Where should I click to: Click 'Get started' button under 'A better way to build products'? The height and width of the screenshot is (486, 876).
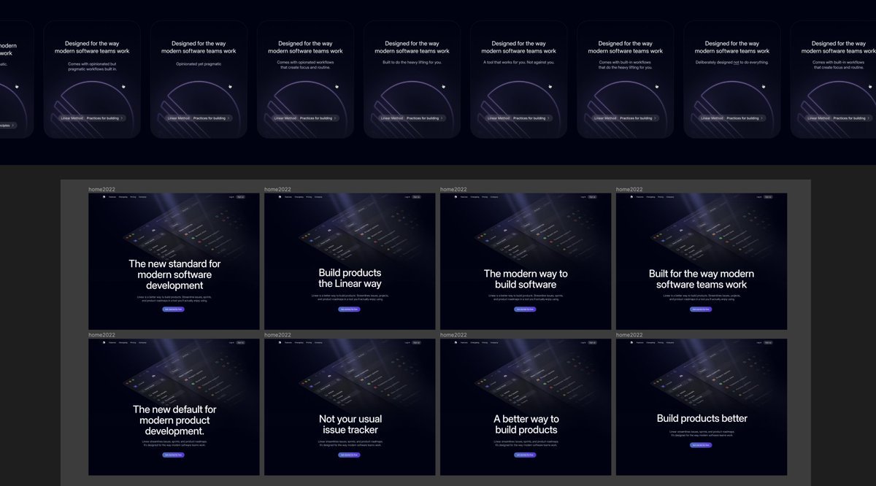(x=526, y=455)
